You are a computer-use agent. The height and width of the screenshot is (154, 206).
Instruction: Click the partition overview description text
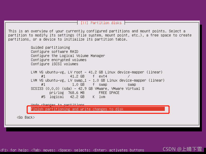[100, 35]
